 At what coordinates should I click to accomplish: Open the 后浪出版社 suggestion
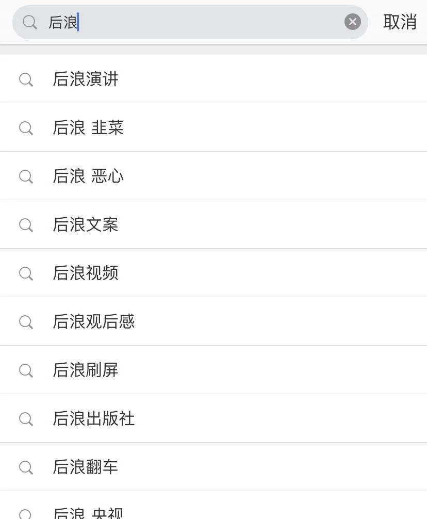(213, 418)
